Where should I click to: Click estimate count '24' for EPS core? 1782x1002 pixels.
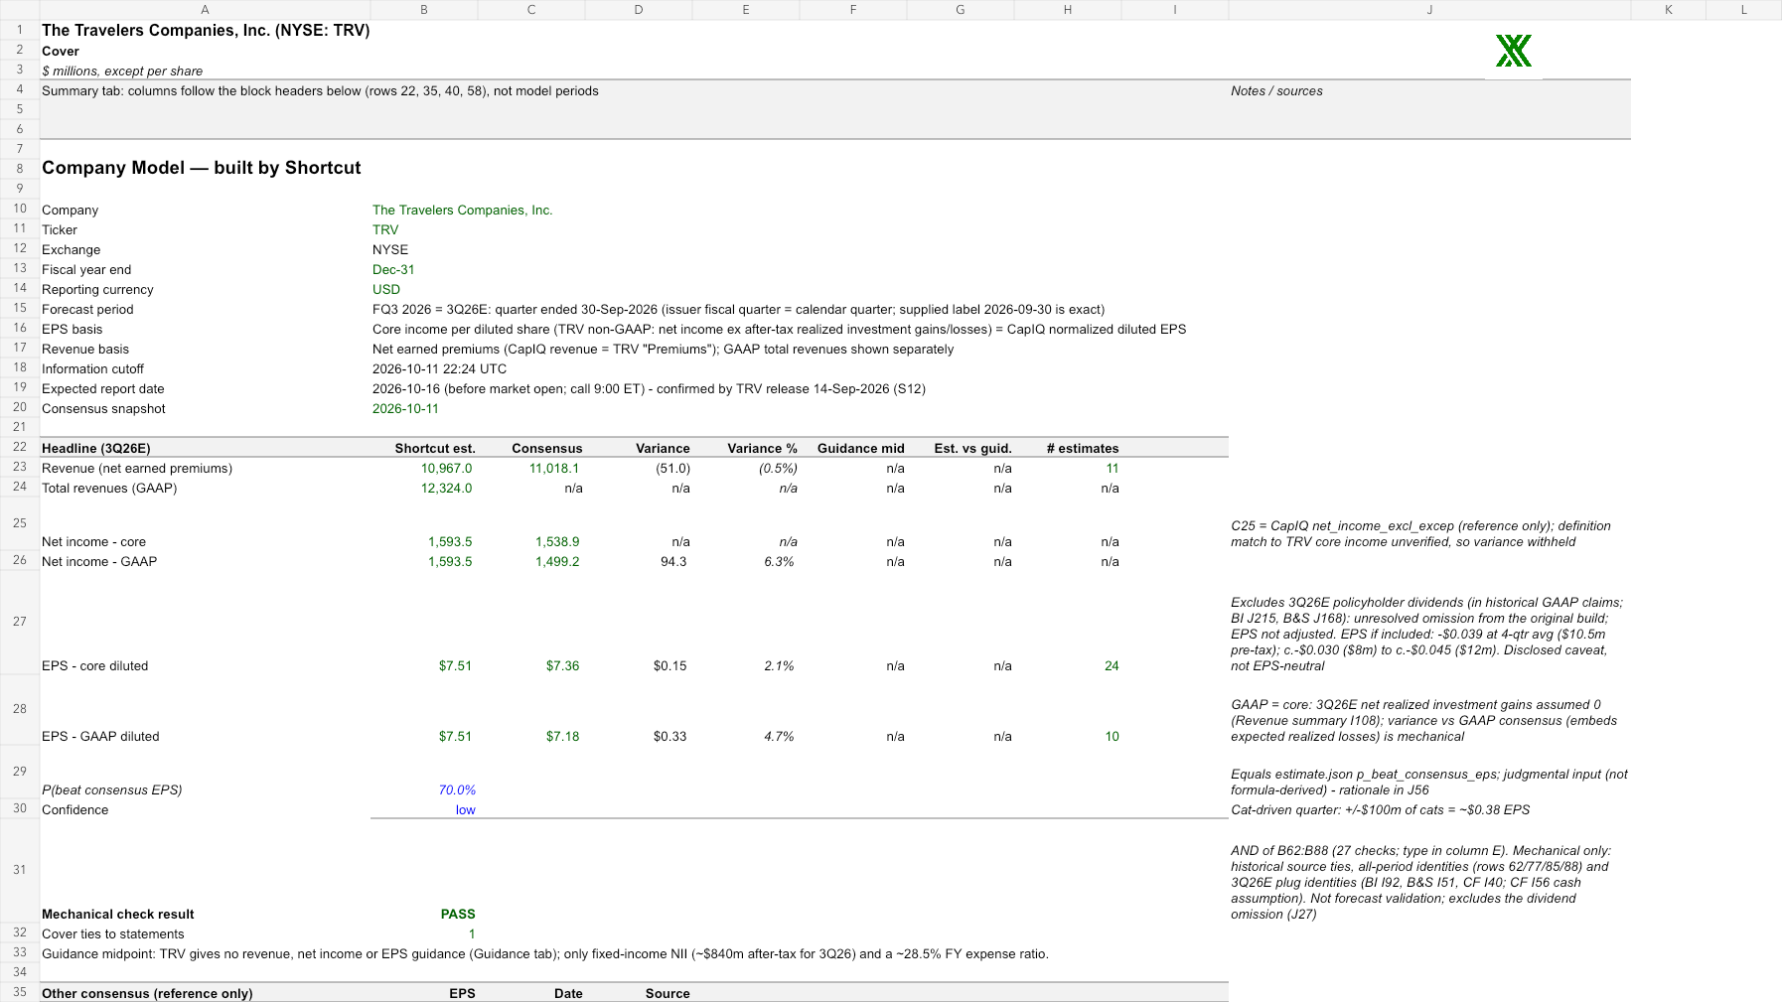[x=1112, y=665]
